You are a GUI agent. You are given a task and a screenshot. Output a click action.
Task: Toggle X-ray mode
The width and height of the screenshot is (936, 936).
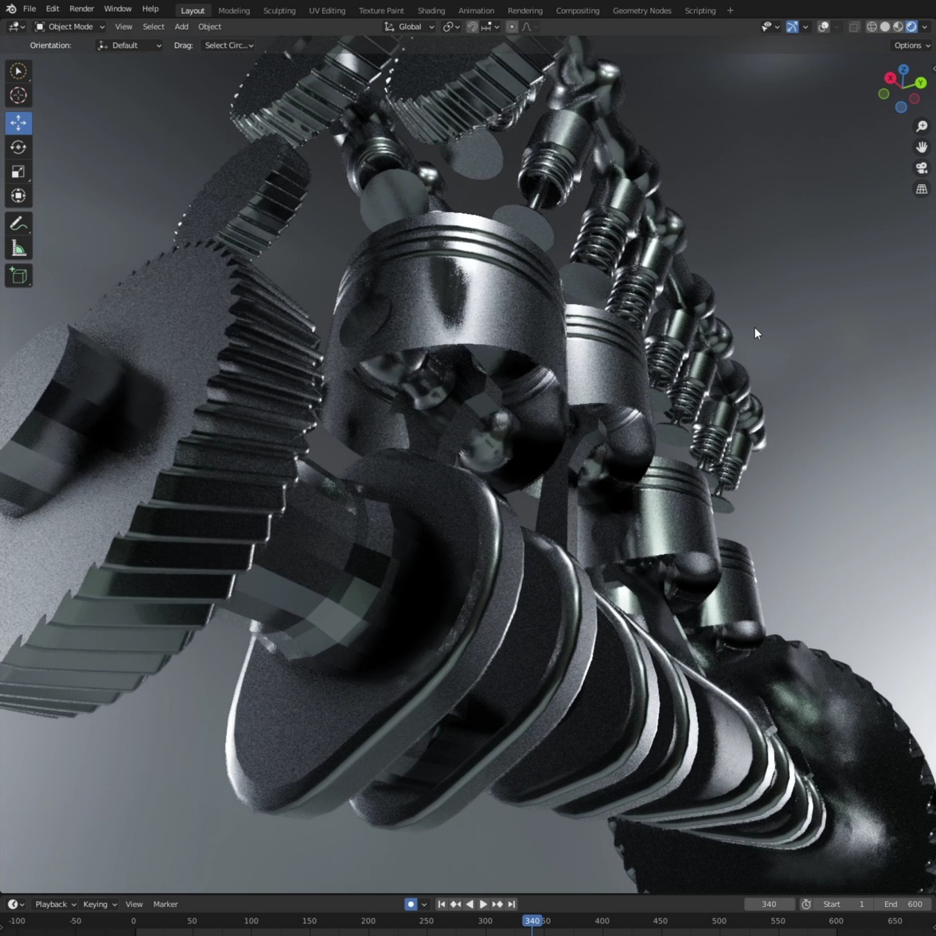click(x=854, y=27)
